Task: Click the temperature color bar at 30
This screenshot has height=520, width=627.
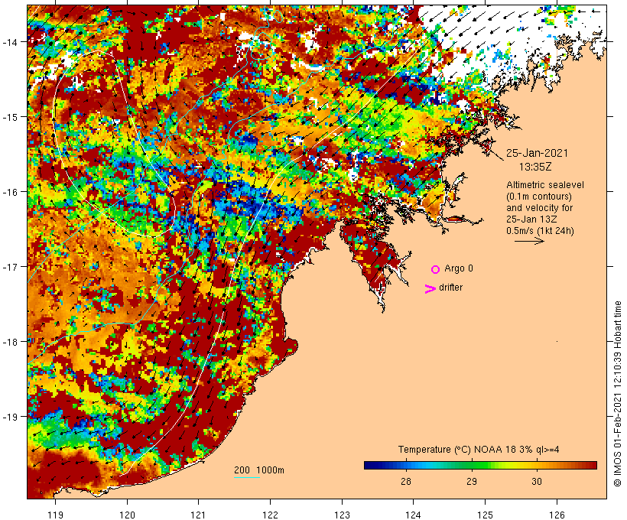Action: pos(537,465)
